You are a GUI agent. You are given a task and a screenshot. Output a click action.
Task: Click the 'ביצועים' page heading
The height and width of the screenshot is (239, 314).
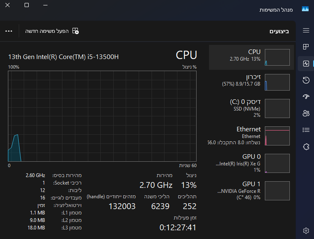pyautogui.click(x=279, y=31)
